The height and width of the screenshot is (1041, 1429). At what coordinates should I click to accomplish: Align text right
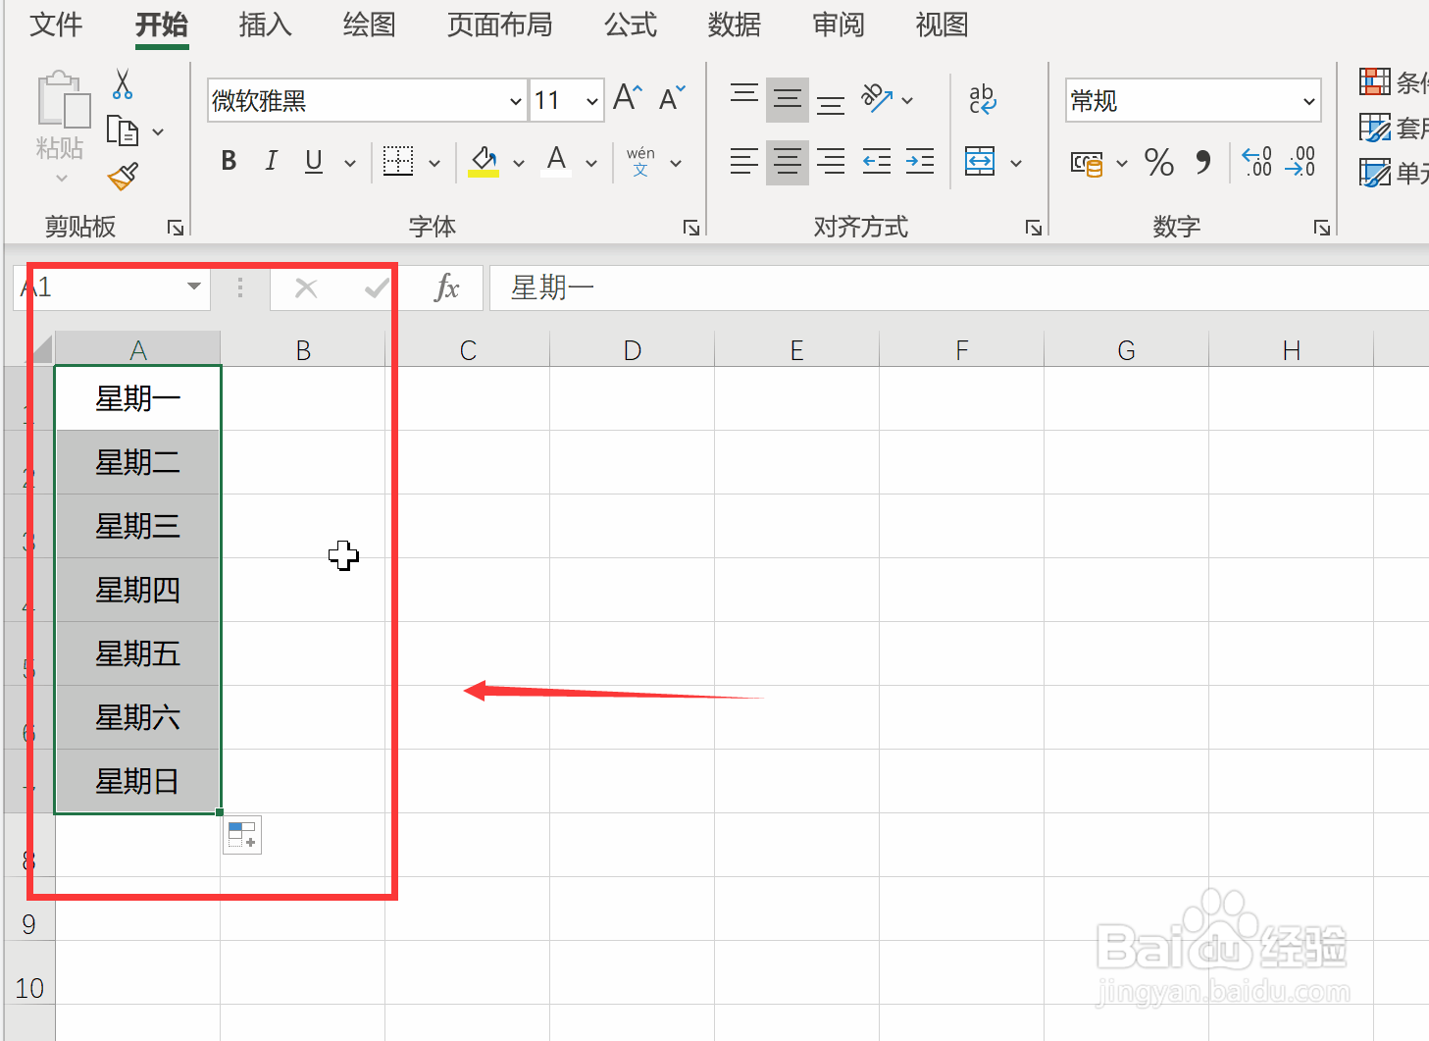pyautogui.click(x=831, y=161)
